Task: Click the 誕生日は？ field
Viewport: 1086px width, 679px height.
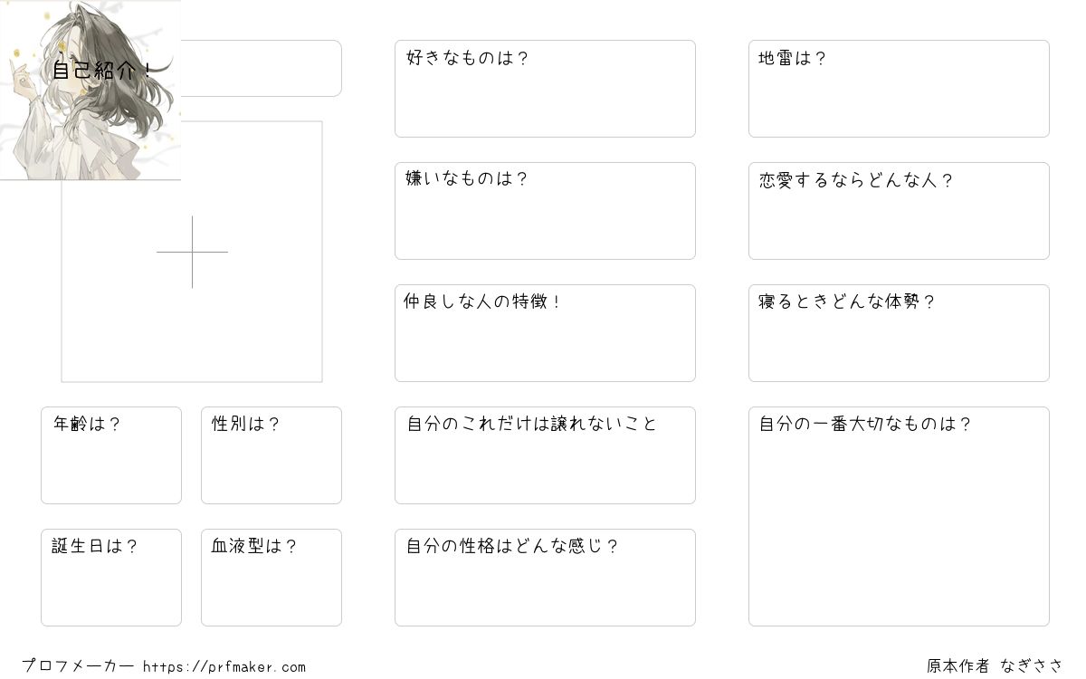Action: click(x=111, y=578)
